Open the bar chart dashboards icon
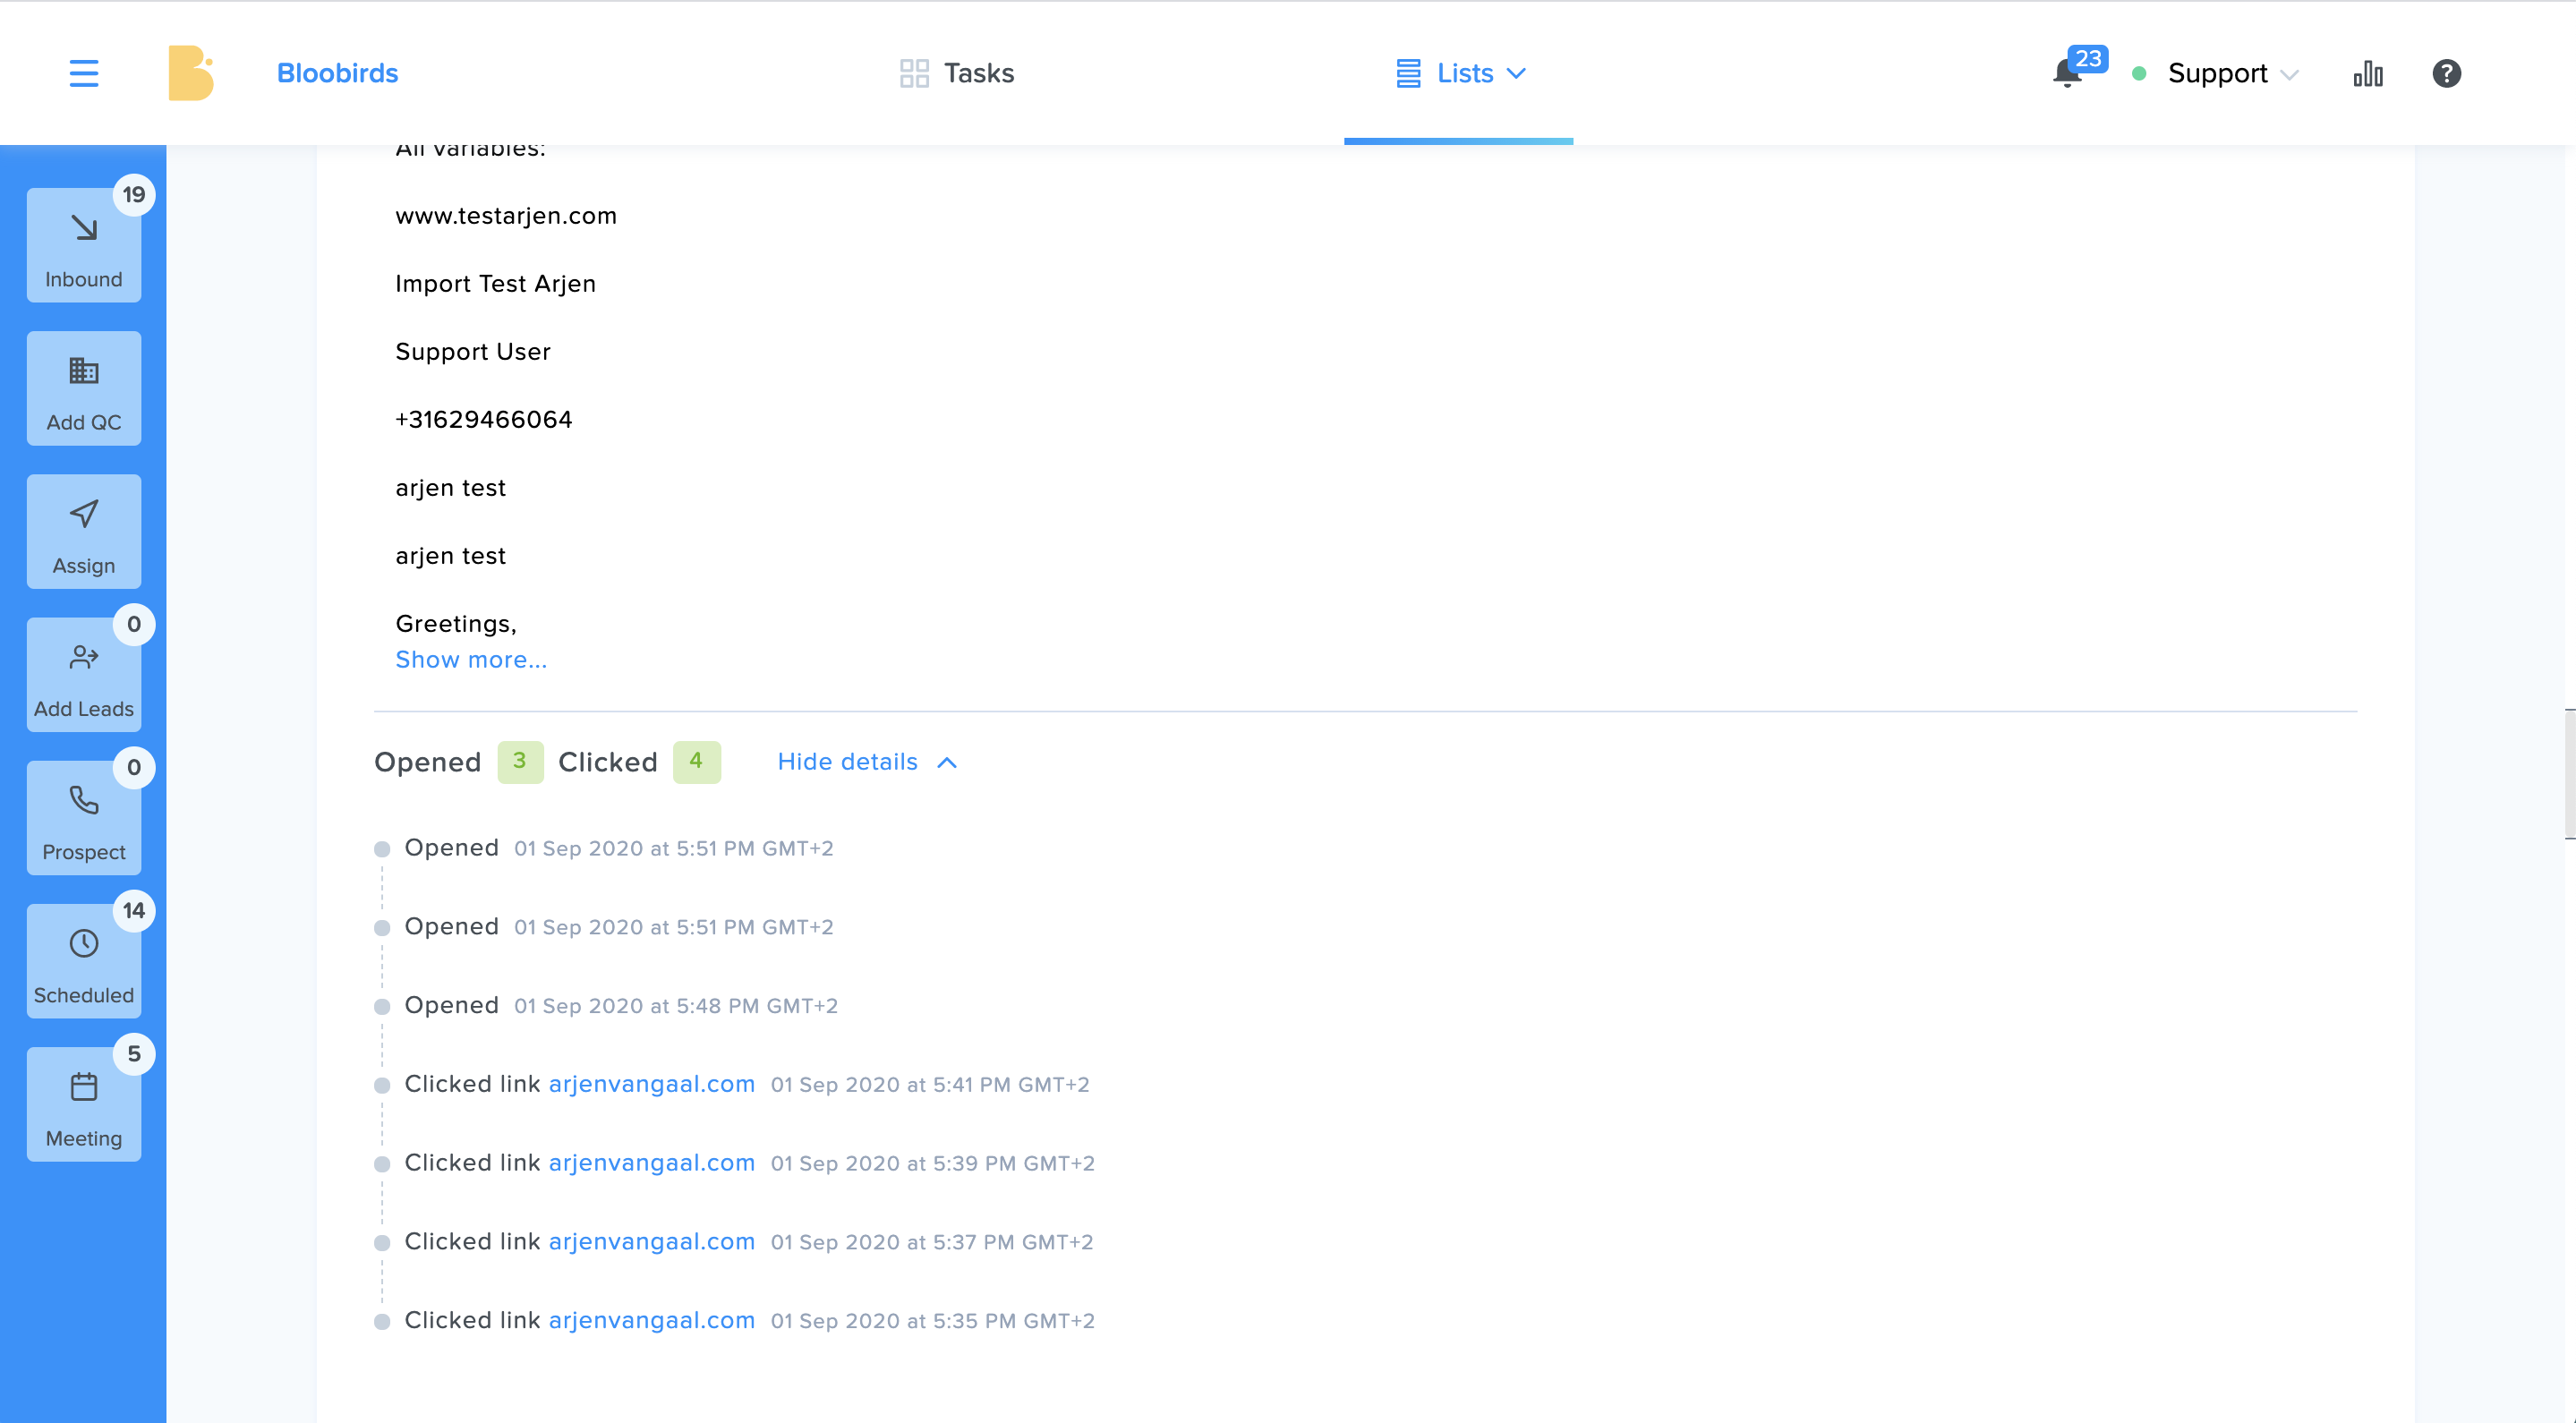The image size is (2576, 1423). click(2368, 73)
